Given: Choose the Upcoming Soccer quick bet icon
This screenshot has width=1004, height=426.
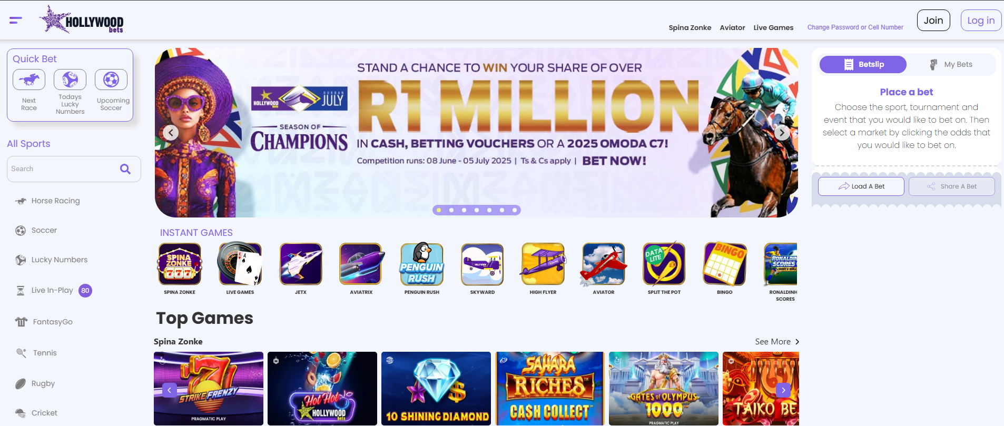Looking at the screenshot, I should [111, 80].
